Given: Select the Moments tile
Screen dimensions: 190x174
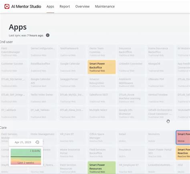Looking at the screenshot, I should [x=160, y=137].
